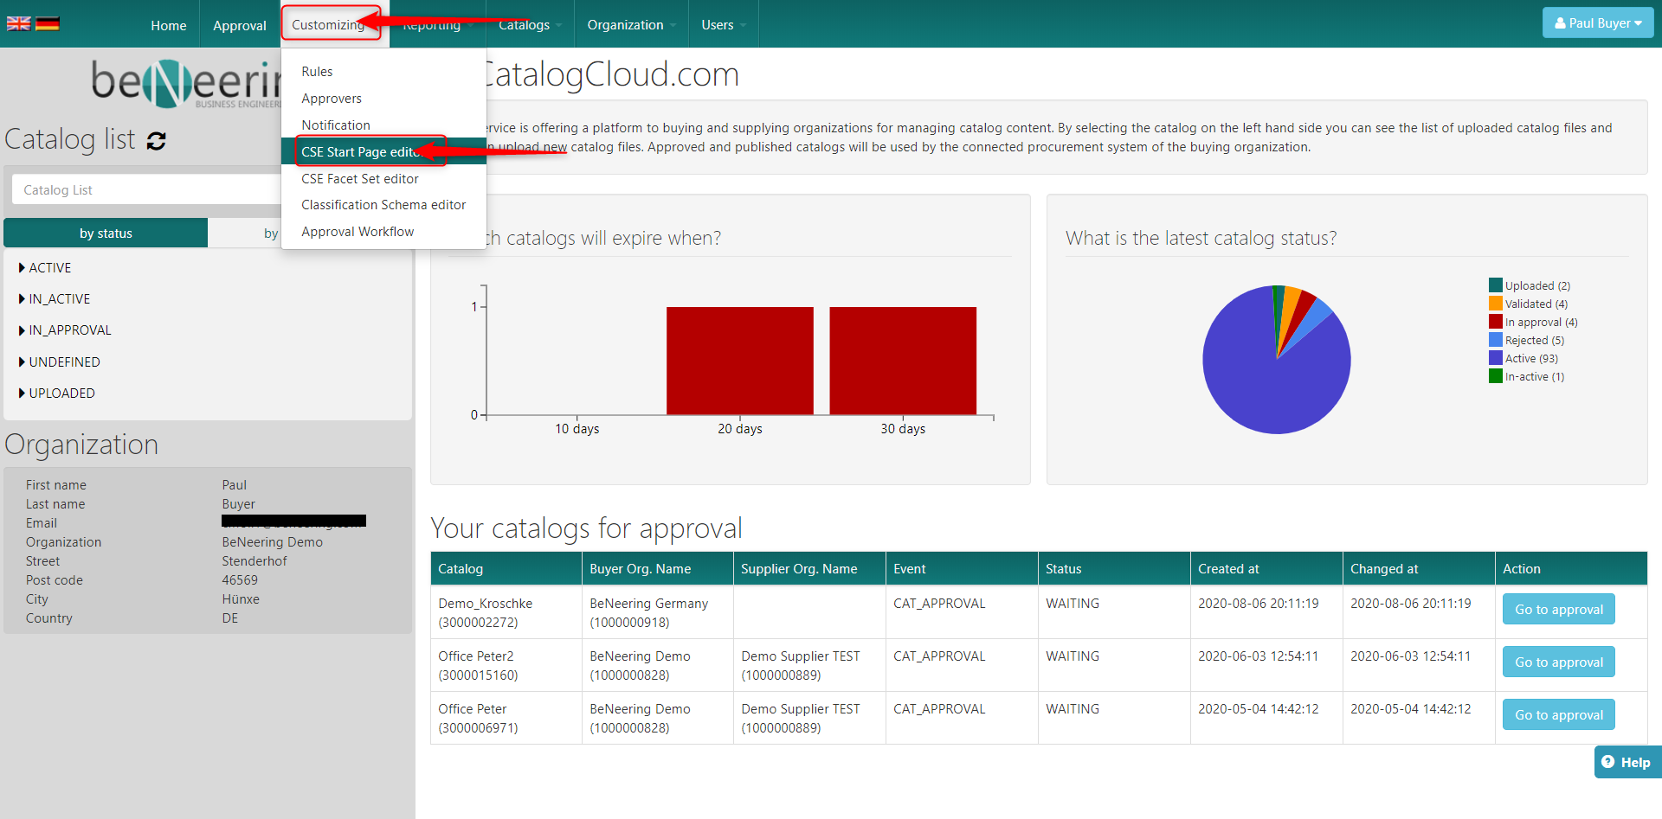Click the Catalog List search field
The image size is (1662, 819).
point(147,190)
